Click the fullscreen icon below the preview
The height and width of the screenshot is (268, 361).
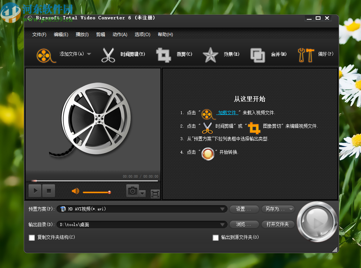(155, 194)
